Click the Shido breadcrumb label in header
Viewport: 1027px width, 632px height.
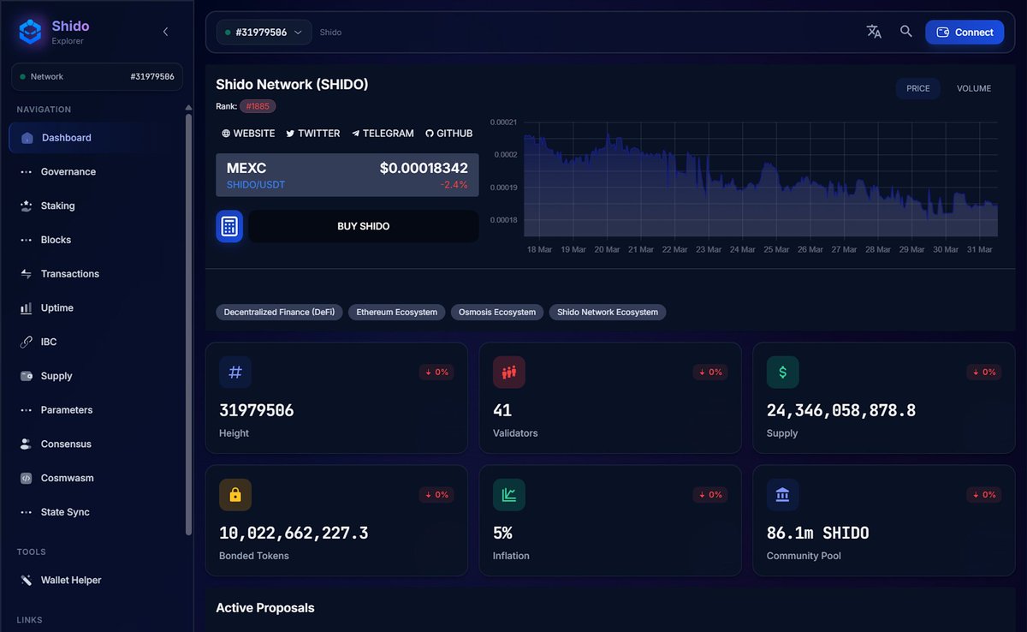[x=330, y=33]
